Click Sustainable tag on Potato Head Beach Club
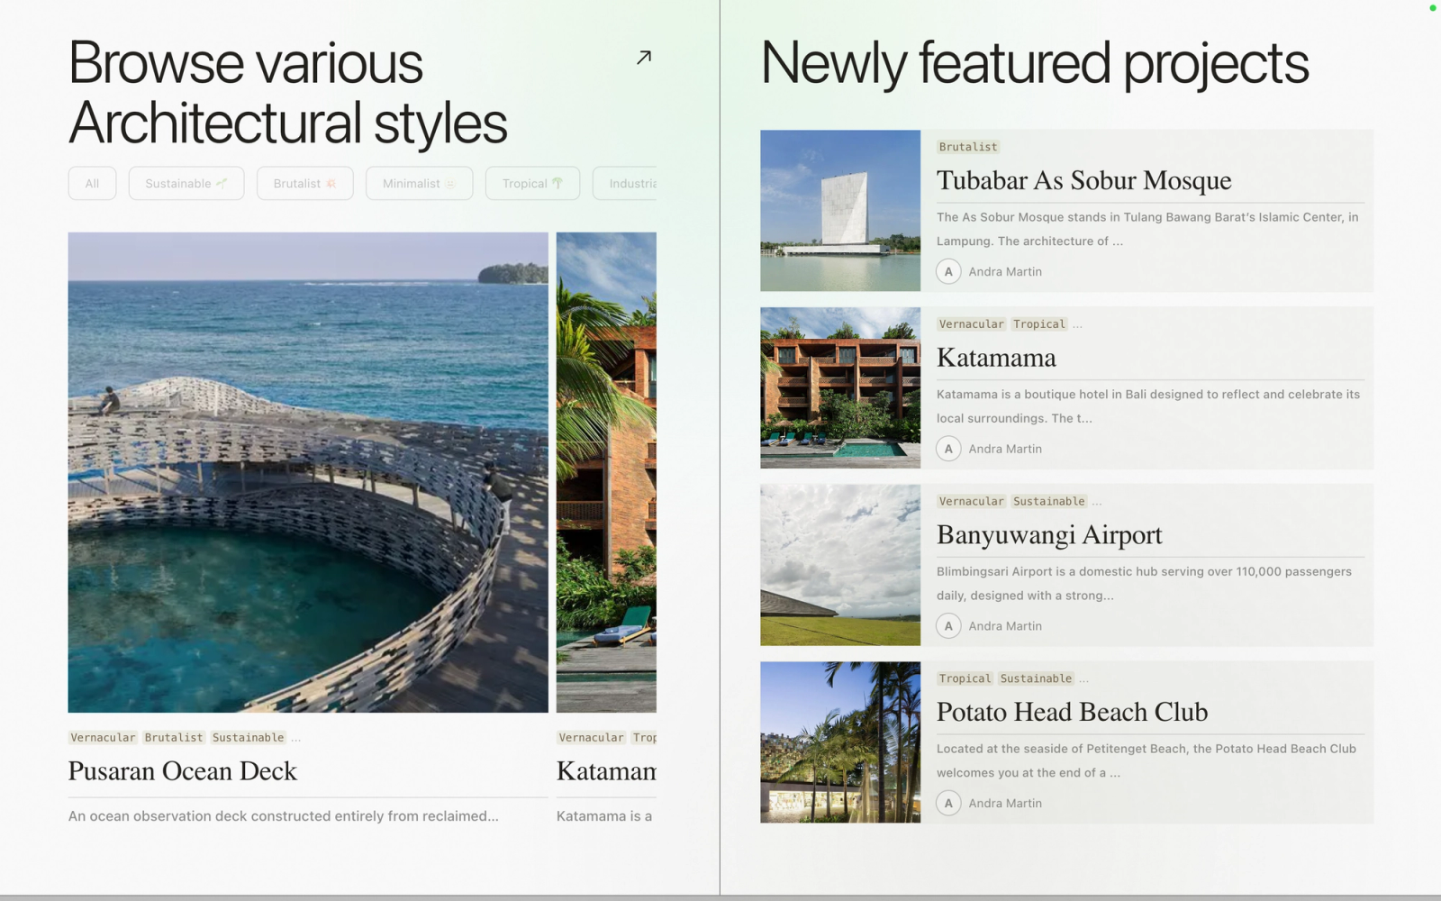The width and height of the screenshot is (1441, 901). coord(1036,678)
